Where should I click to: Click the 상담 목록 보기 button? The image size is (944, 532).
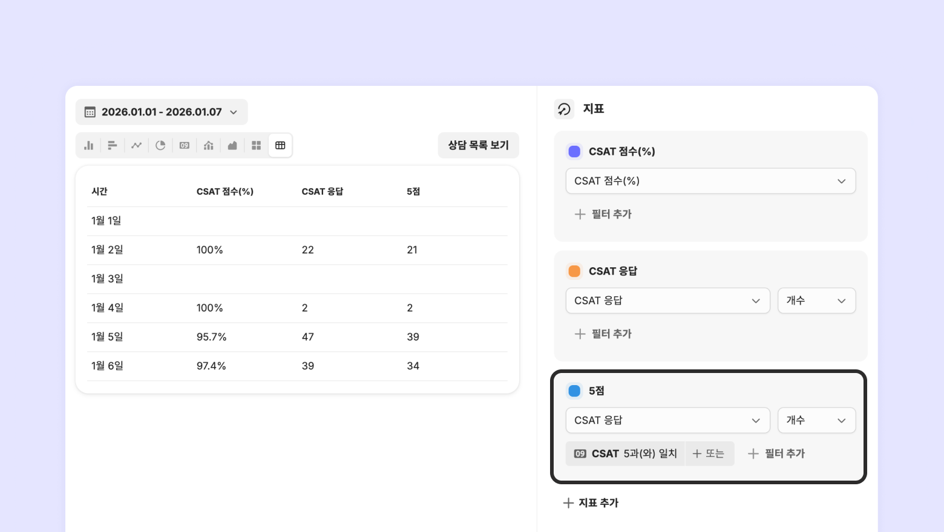pyautogui.click(x=478, y=145)
